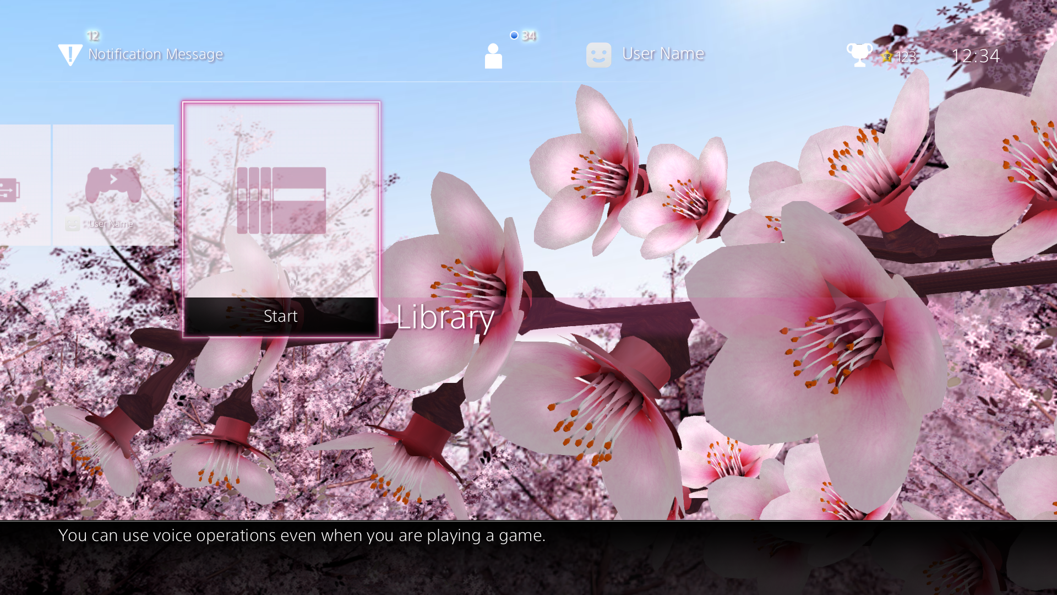Click the notification count badge 12
This screenshot has width=1057, height=595.
tap(92, 36)
